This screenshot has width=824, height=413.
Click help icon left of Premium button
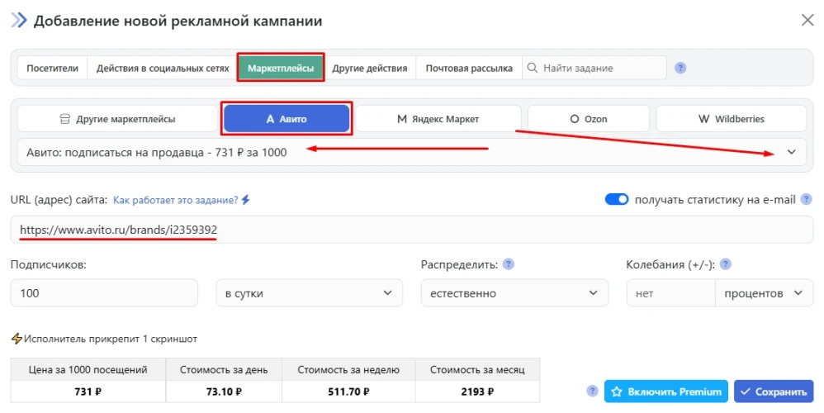(591, 392)
